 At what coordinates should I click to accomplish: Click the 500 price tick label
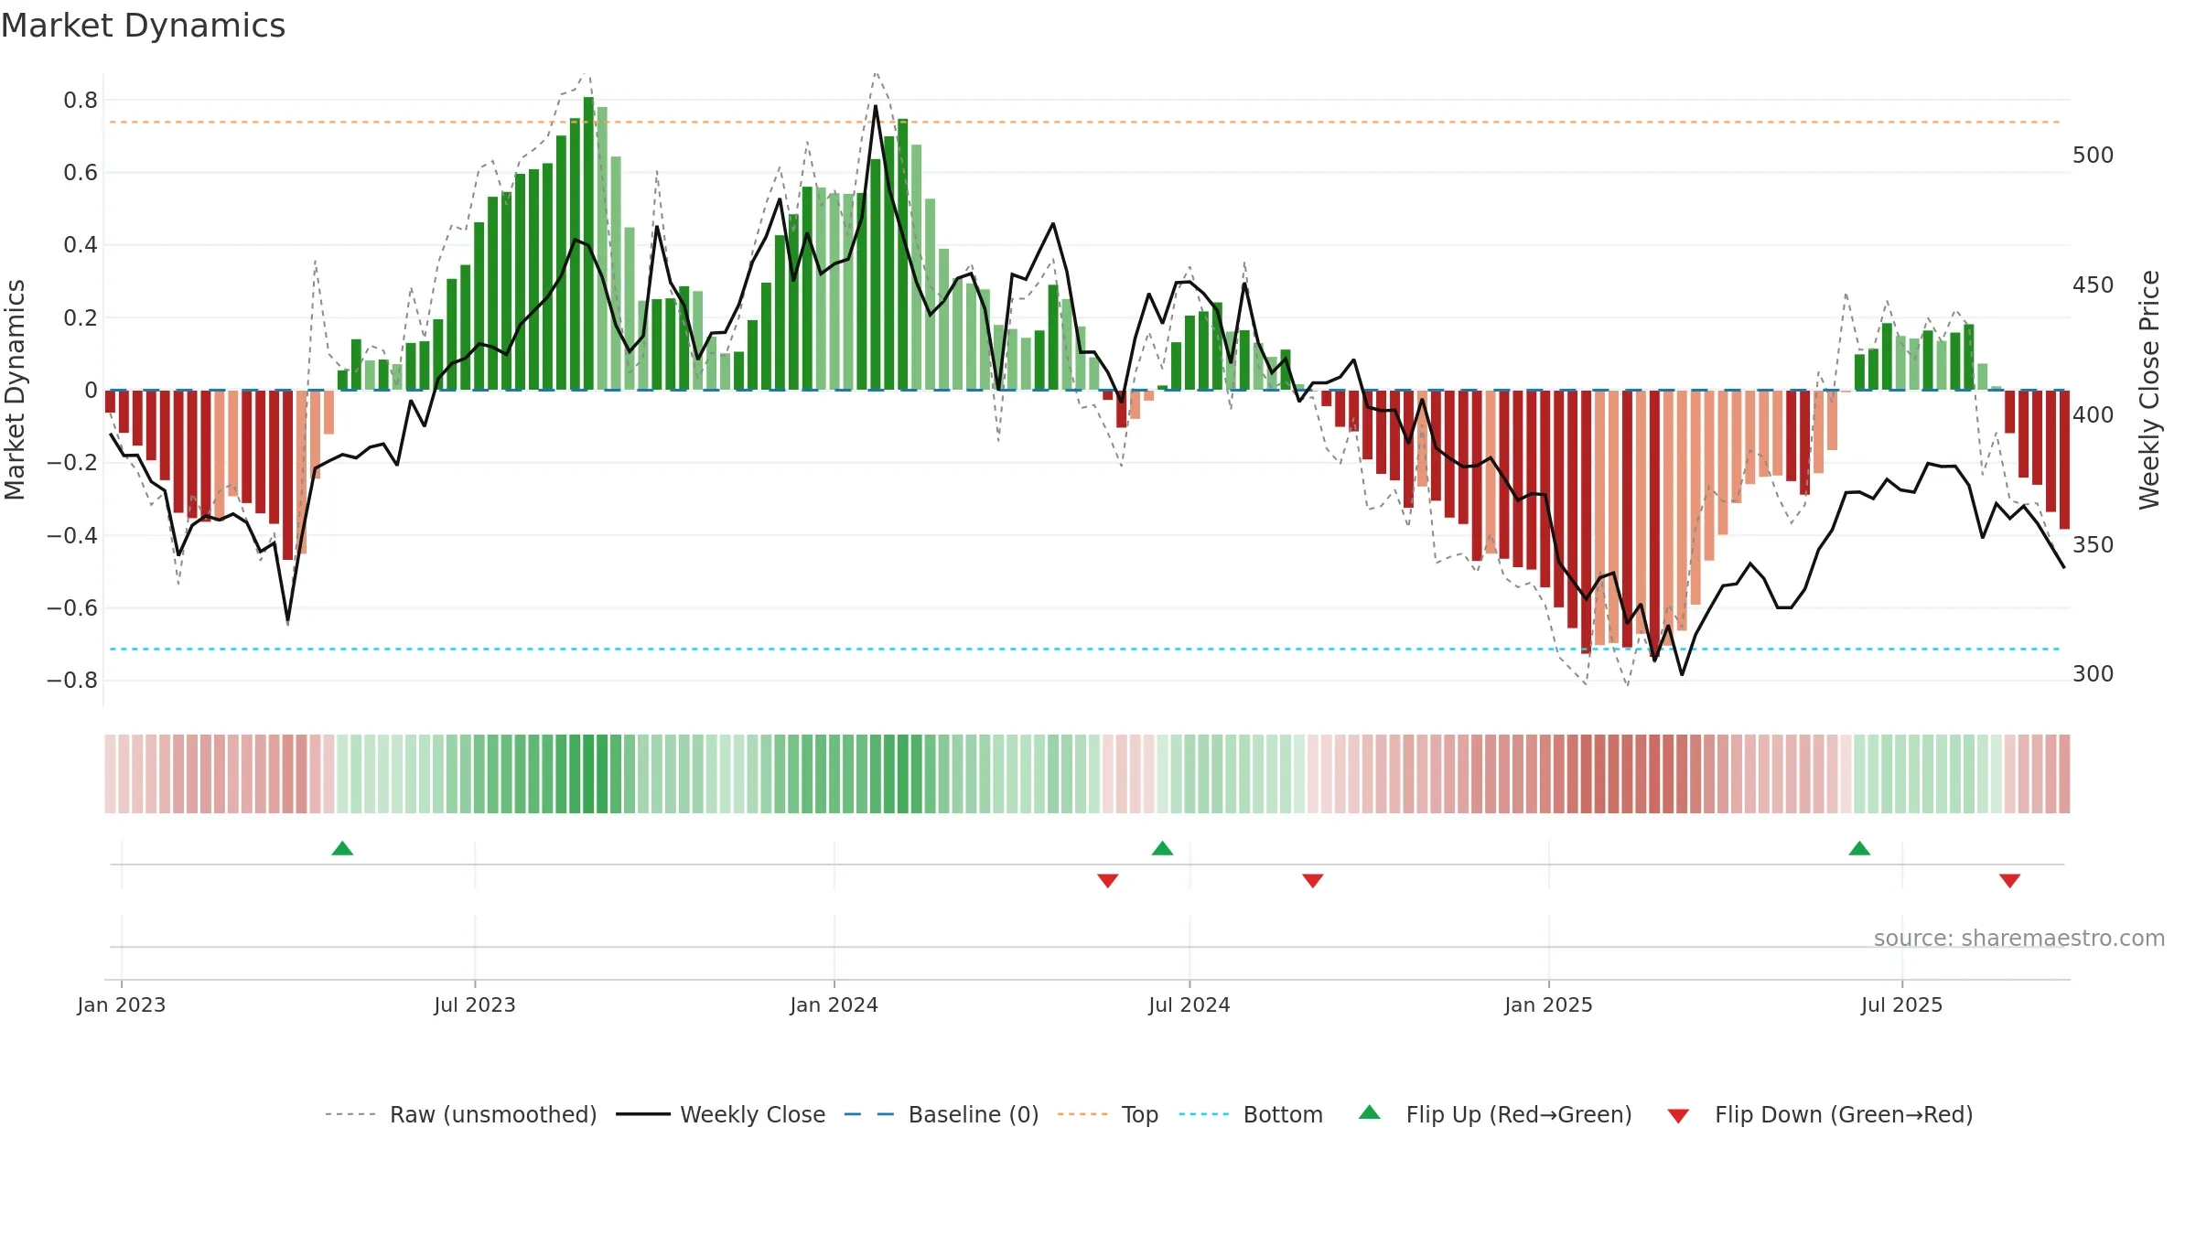coord(2094,156)
